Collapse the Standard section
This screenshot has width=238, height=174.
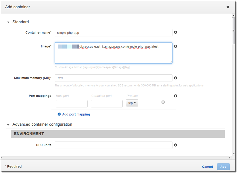(8, 22)
